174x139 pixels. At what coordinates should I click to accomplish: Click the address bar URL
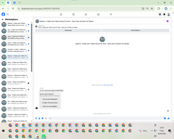[40, 9]
